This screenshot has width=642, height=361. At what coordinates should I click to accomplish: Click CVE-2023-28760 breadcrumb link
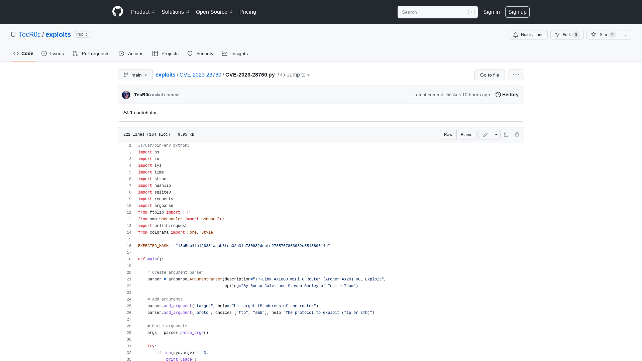point(200,75)
